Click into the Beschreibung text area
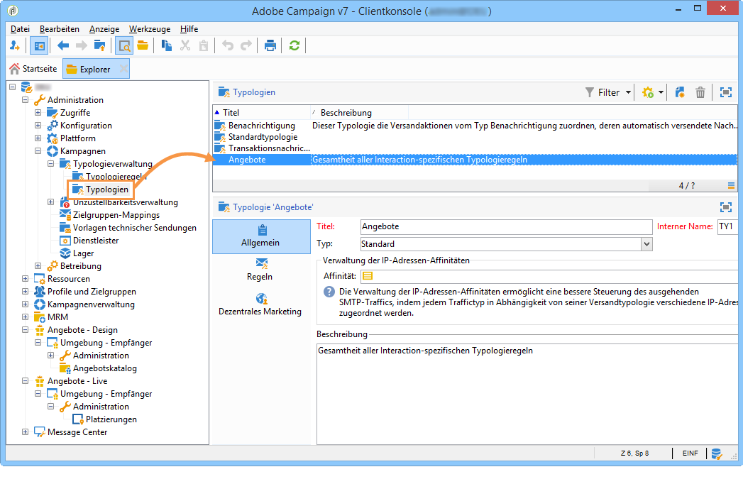 coord(527,395)
